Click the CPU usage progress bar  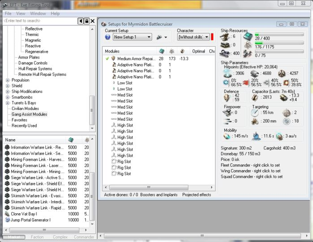click(x=279, y=35)
